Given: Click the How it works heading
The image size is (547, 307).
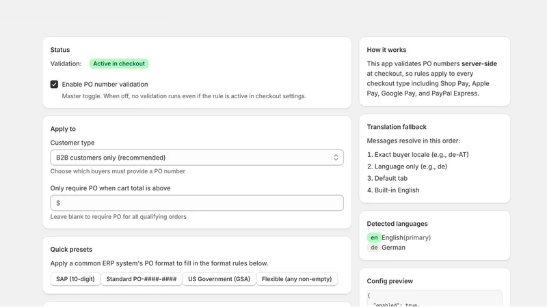Looking at the screenshot, I should coord(386,50).
